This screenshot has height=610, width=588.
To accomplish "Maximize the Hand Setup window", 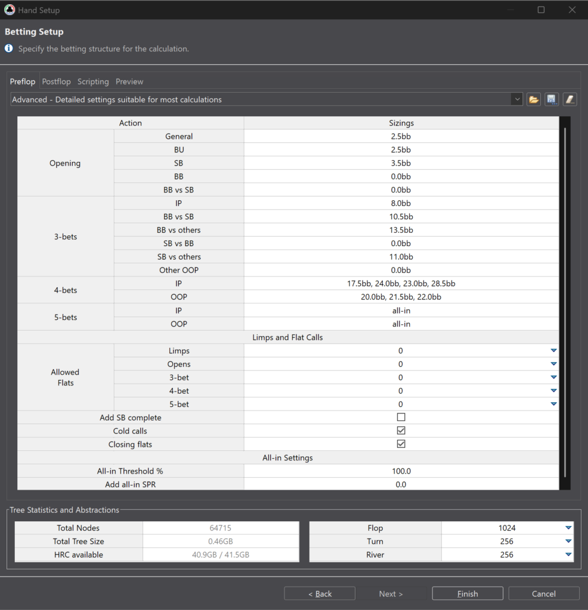I will 541,10.
